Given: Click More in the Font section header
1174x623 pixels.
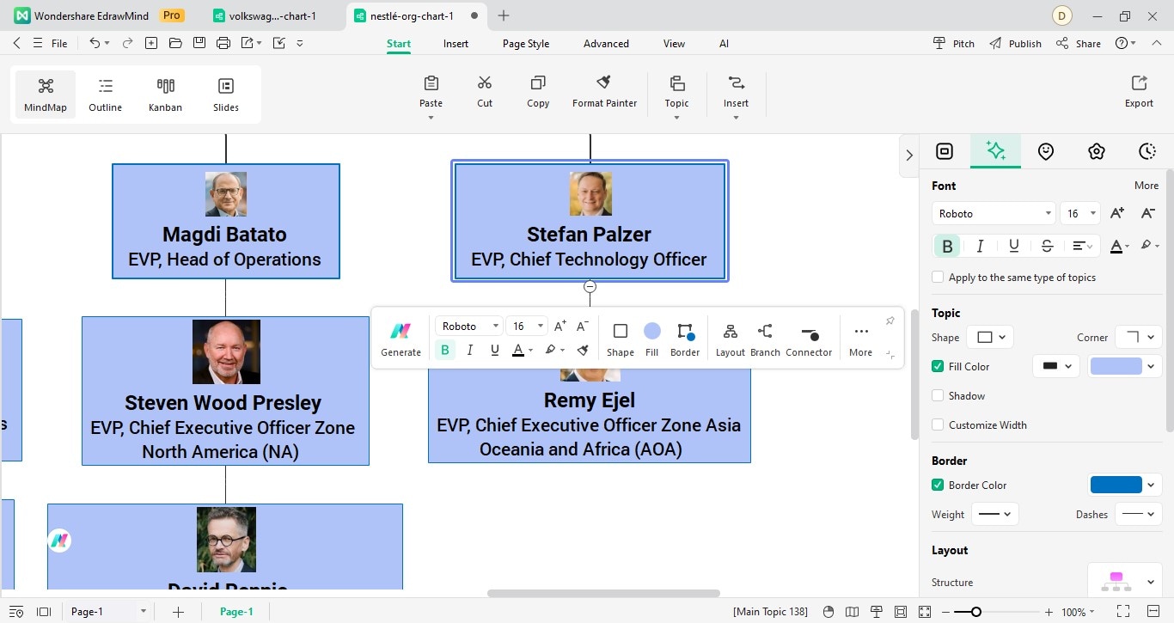Looking at the screenshot, I should (1146, 186).
